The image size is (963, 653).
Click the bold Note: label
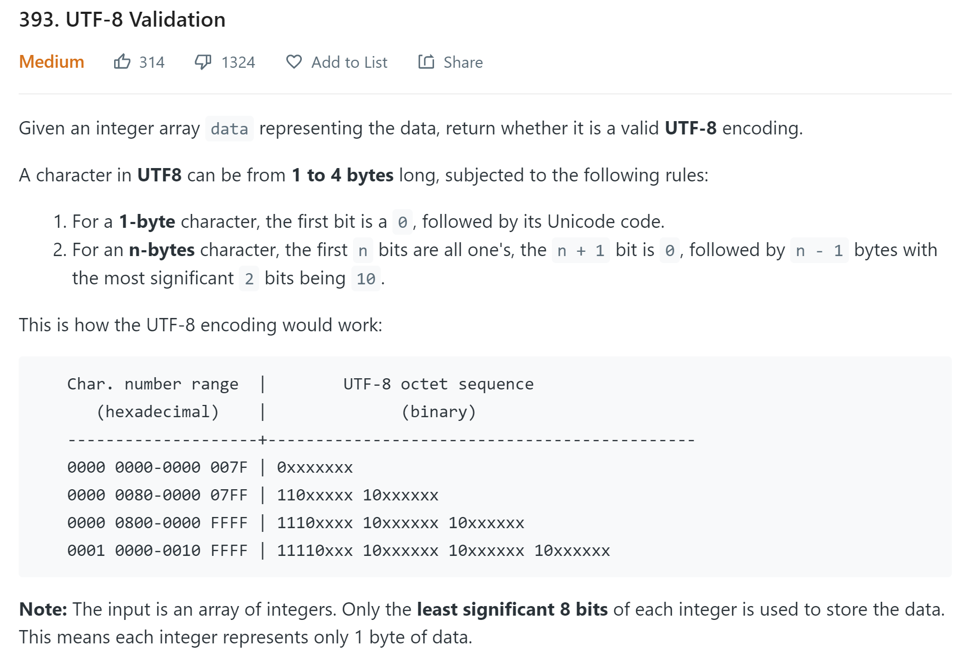point(43,609)
